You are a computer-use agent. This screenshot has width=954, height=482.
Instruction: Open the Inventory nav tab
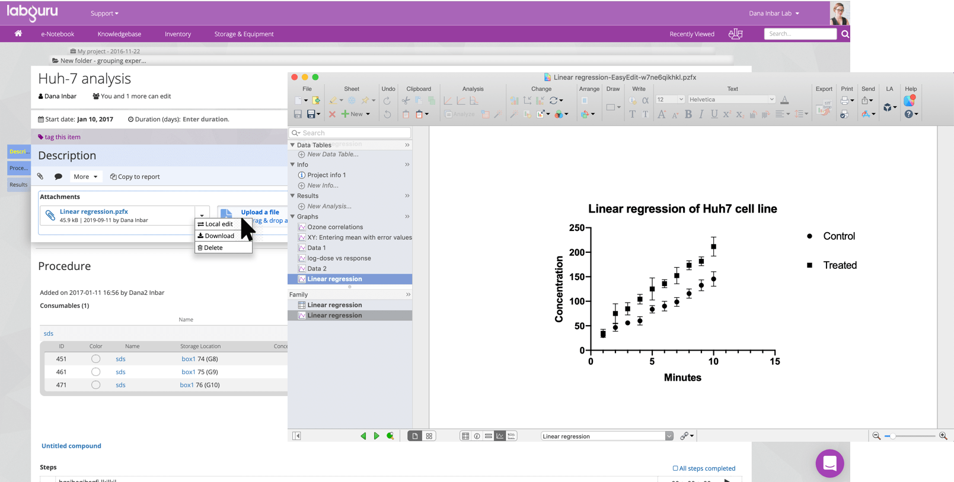pos(178,34)
